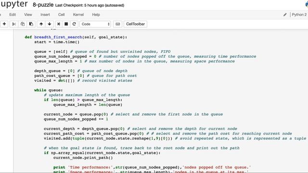Image resolution: width=308 pixels, height=173 pixels.
Task: Open the cell type Code dropdown
Action: pyautogui.click(x=95, y=24)
